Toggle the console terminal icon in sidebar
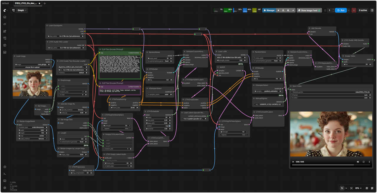The image size is (377, 193). click(x=5, y=174)
